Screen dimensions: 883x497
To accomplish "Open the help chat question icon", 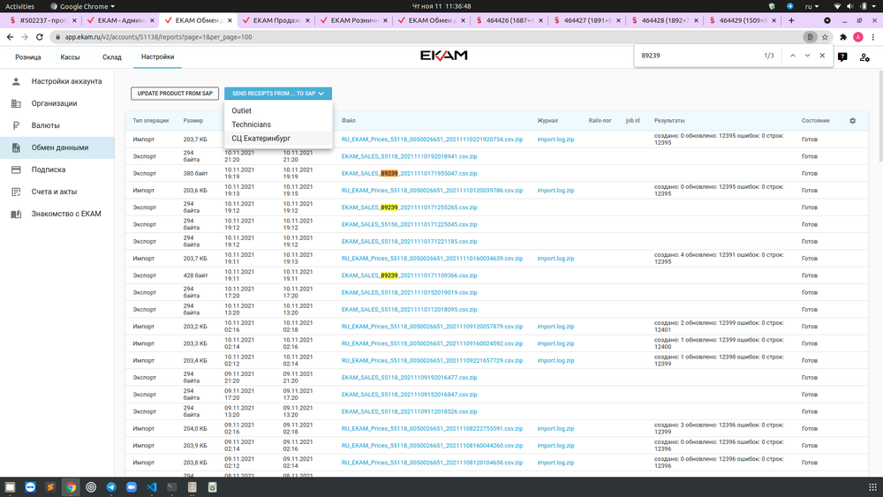I will [x=842, y=56].
